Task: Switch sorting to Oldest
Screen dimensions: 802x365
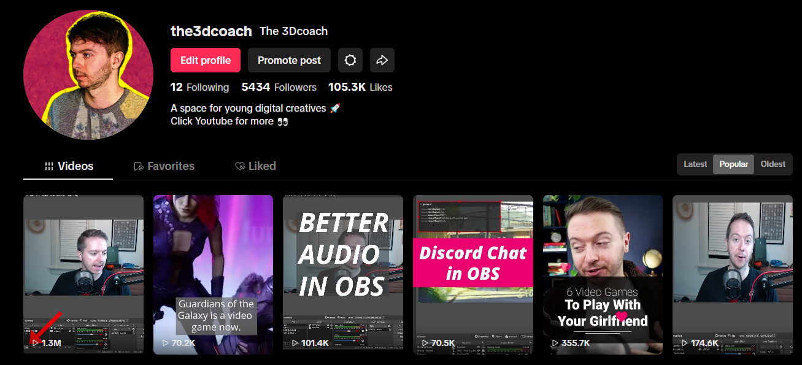Action: tap(773, 164)
